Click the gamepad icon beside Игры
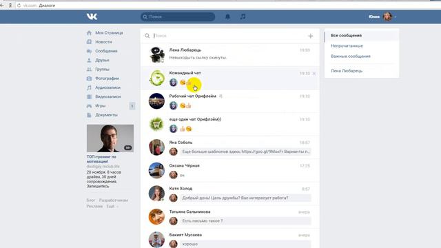This screenshot has height=248, width=441. (89, 106)
